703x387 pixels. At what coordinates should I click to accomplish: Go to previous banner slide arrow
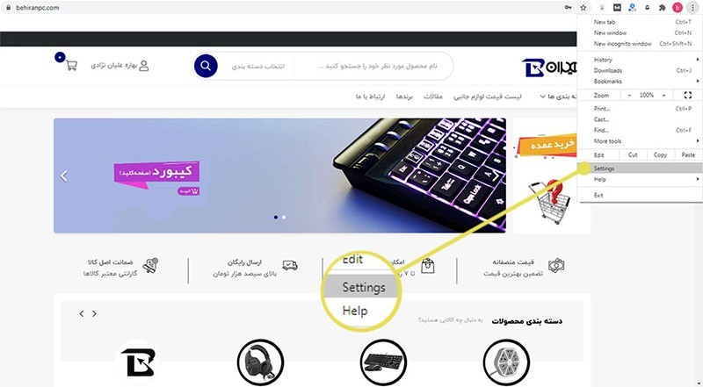click(x=64, y=176)
